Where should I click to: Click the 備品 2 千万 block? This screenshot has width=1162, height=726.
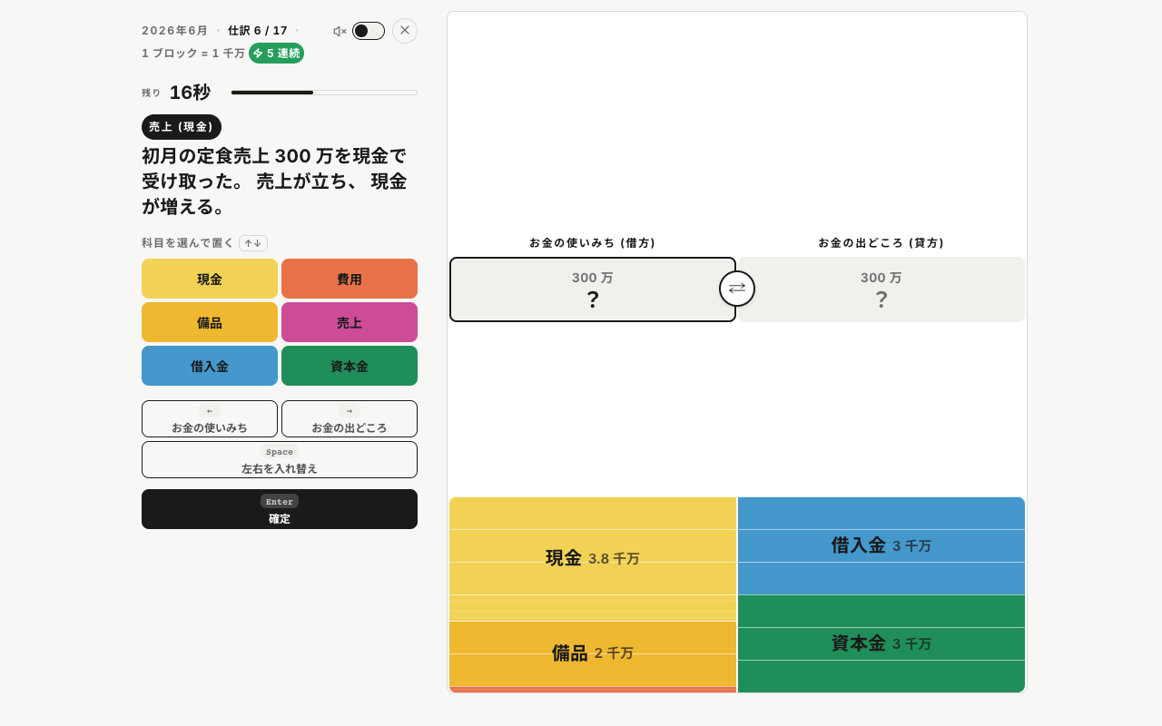coord(593,653)
